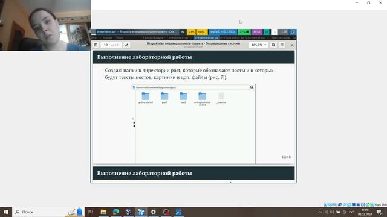Open the notification center icon
387x217 pixels.
click(x=379, y=212)
